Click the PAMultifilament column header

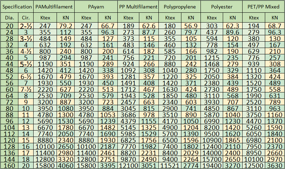54,7
